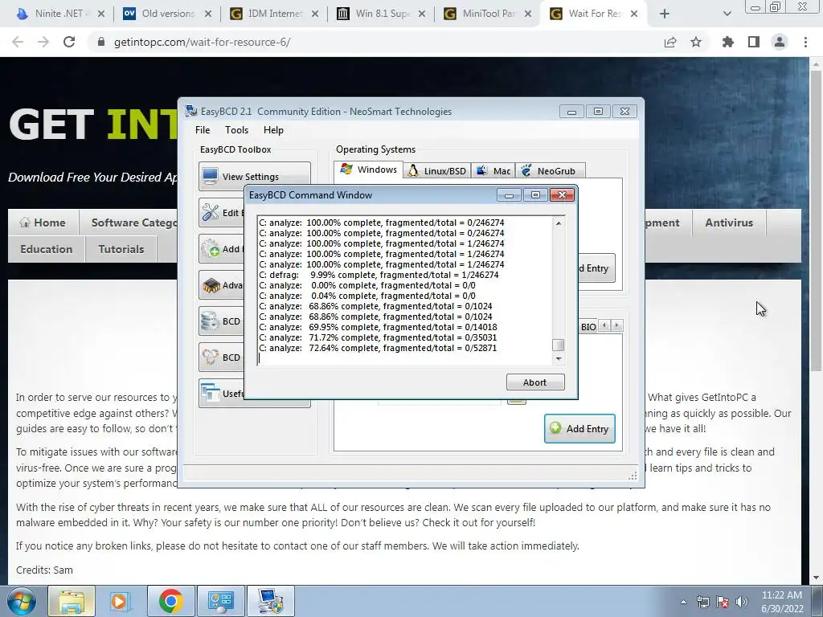823x617 pixels.
Task: Bookmark this page with star icon
Action: coord(696,42)
